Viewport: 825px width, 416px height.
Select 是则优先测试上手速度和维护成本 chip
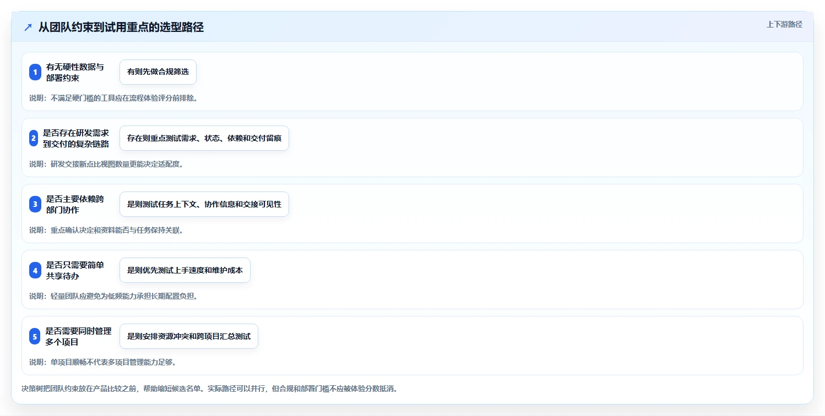tap(185, 270)
